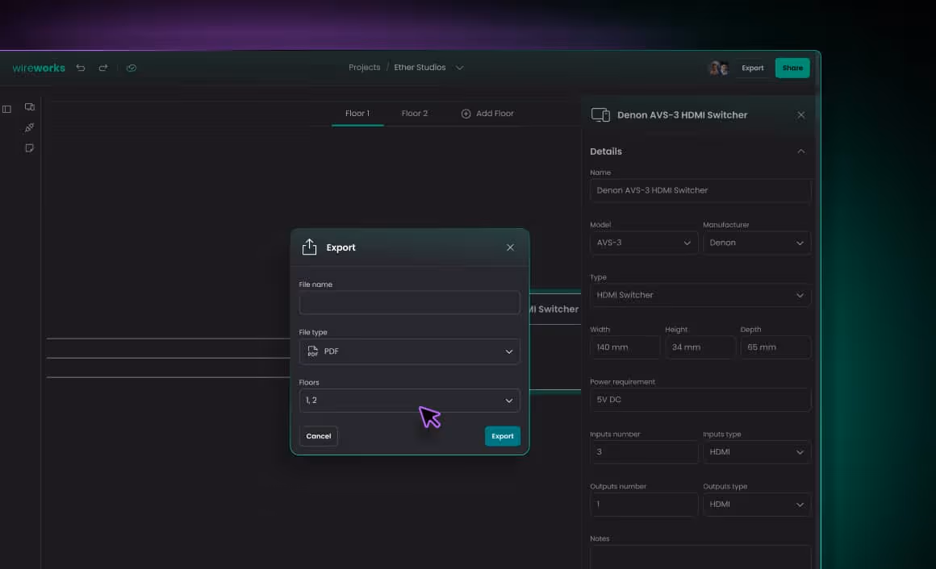The width and height of the screenshot is (936, 569).
Task: Click the sync status check icon
Action: 132,68
